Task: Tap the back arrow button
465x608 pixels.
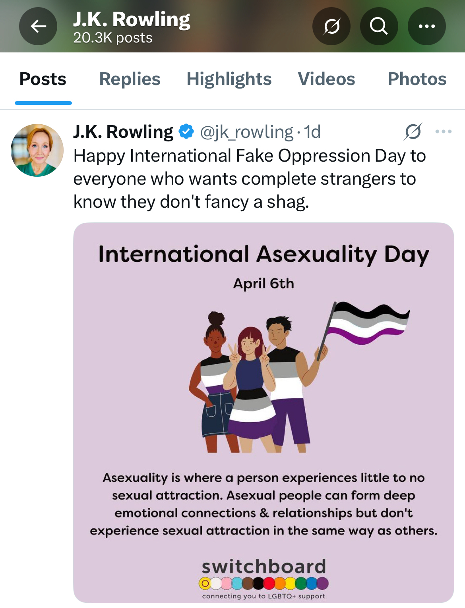Action: [38, 26]
